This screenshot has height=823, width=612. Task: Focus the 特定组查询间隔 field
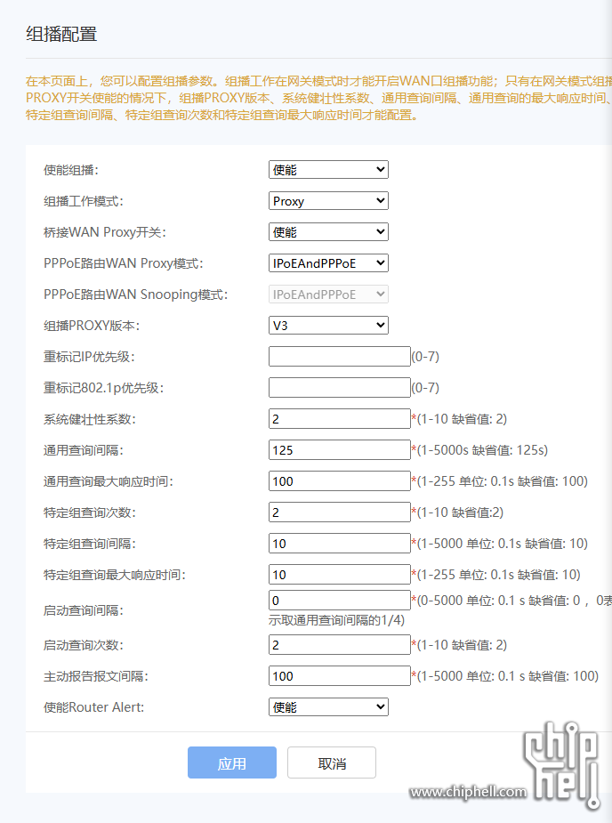(339, 544)
